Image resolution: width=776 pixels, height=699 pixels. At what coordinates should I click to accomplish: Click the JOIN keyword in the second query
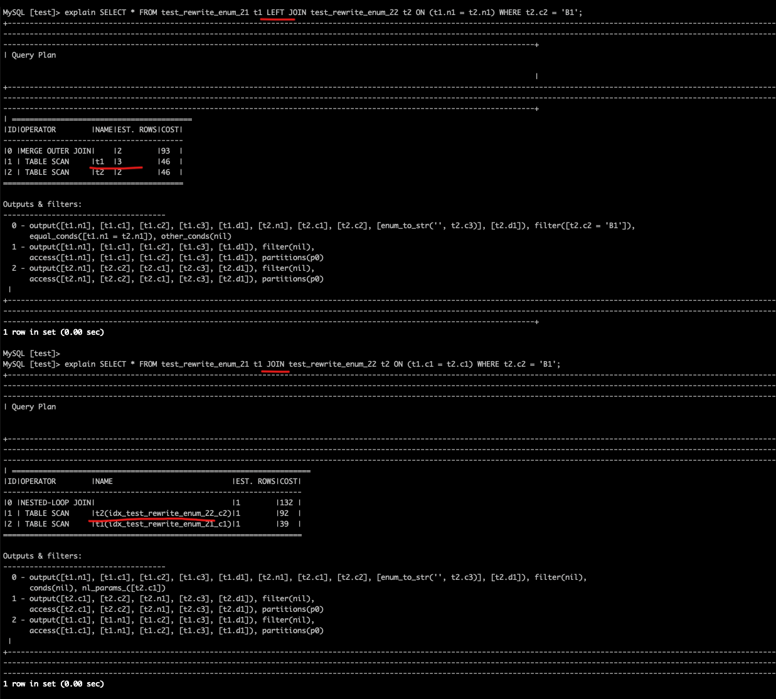[275, 364]
